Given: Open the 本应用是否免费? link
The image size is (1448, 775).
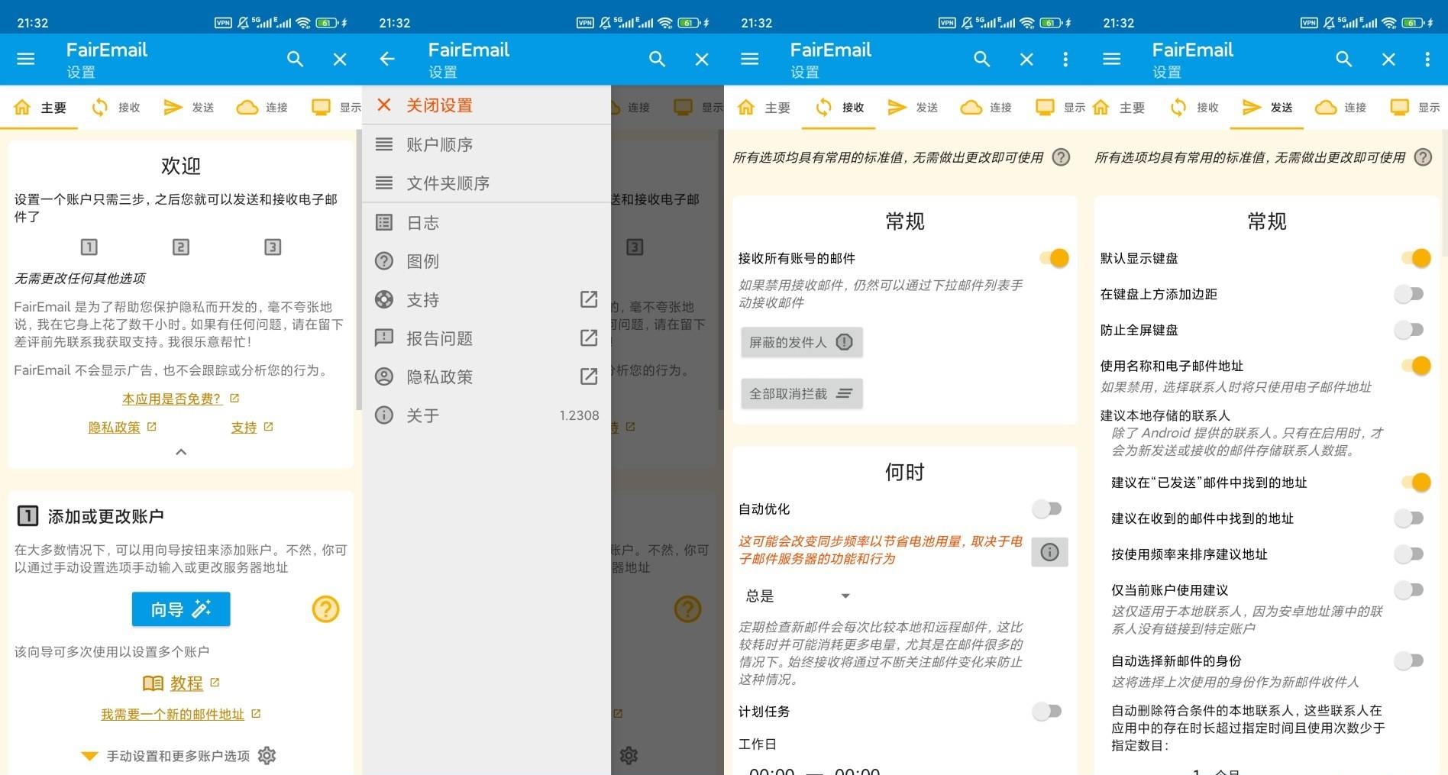Looking at the screenshot, I should tap(172, 399).
